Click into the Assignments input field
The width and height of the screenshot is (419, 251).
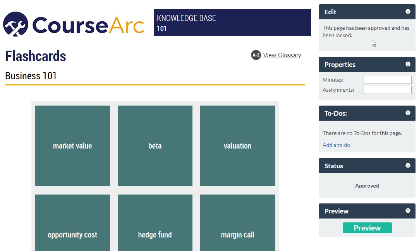(388, 90)
